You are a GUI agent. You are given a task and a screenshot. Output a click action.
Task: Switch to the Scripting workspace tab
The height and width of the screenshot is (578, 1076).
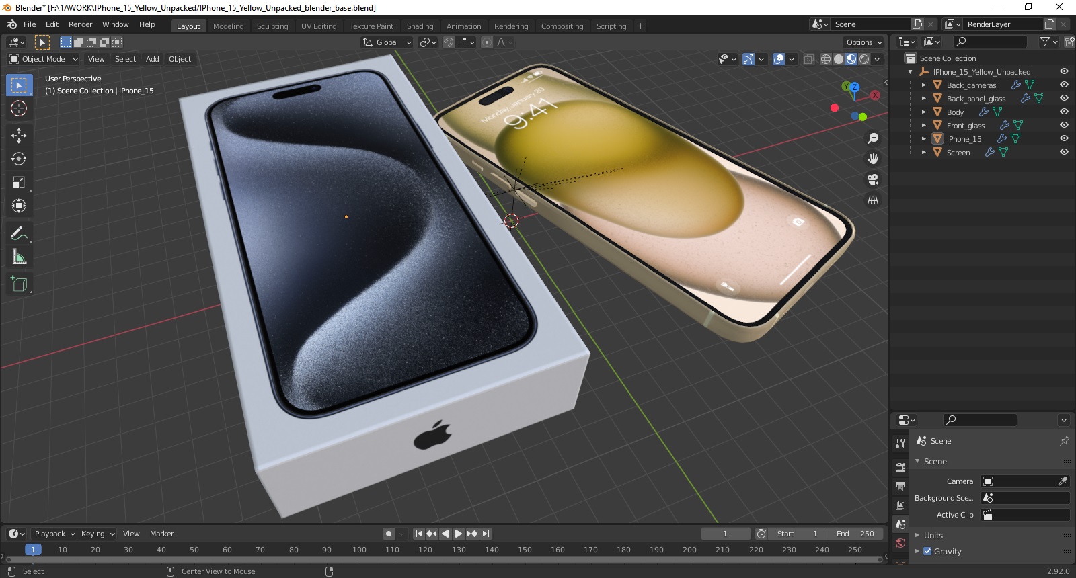[x=611, y=26]
